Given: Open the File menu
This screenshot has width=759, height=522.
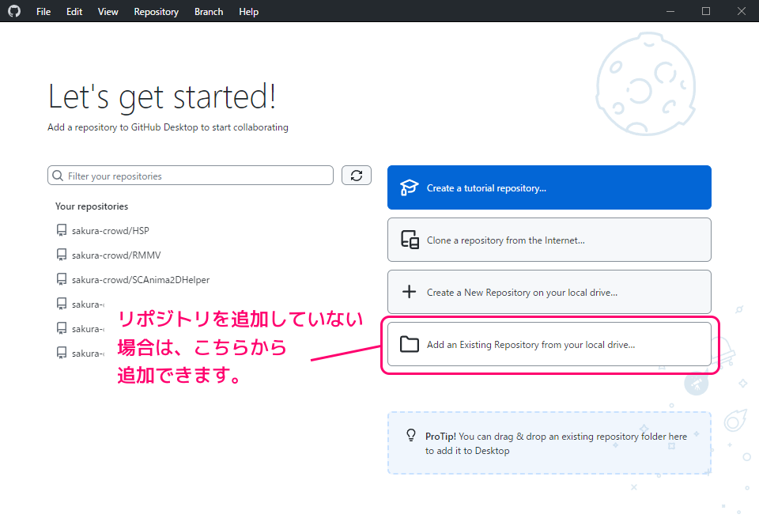Looking at the screenshot, I should [43, 12].
